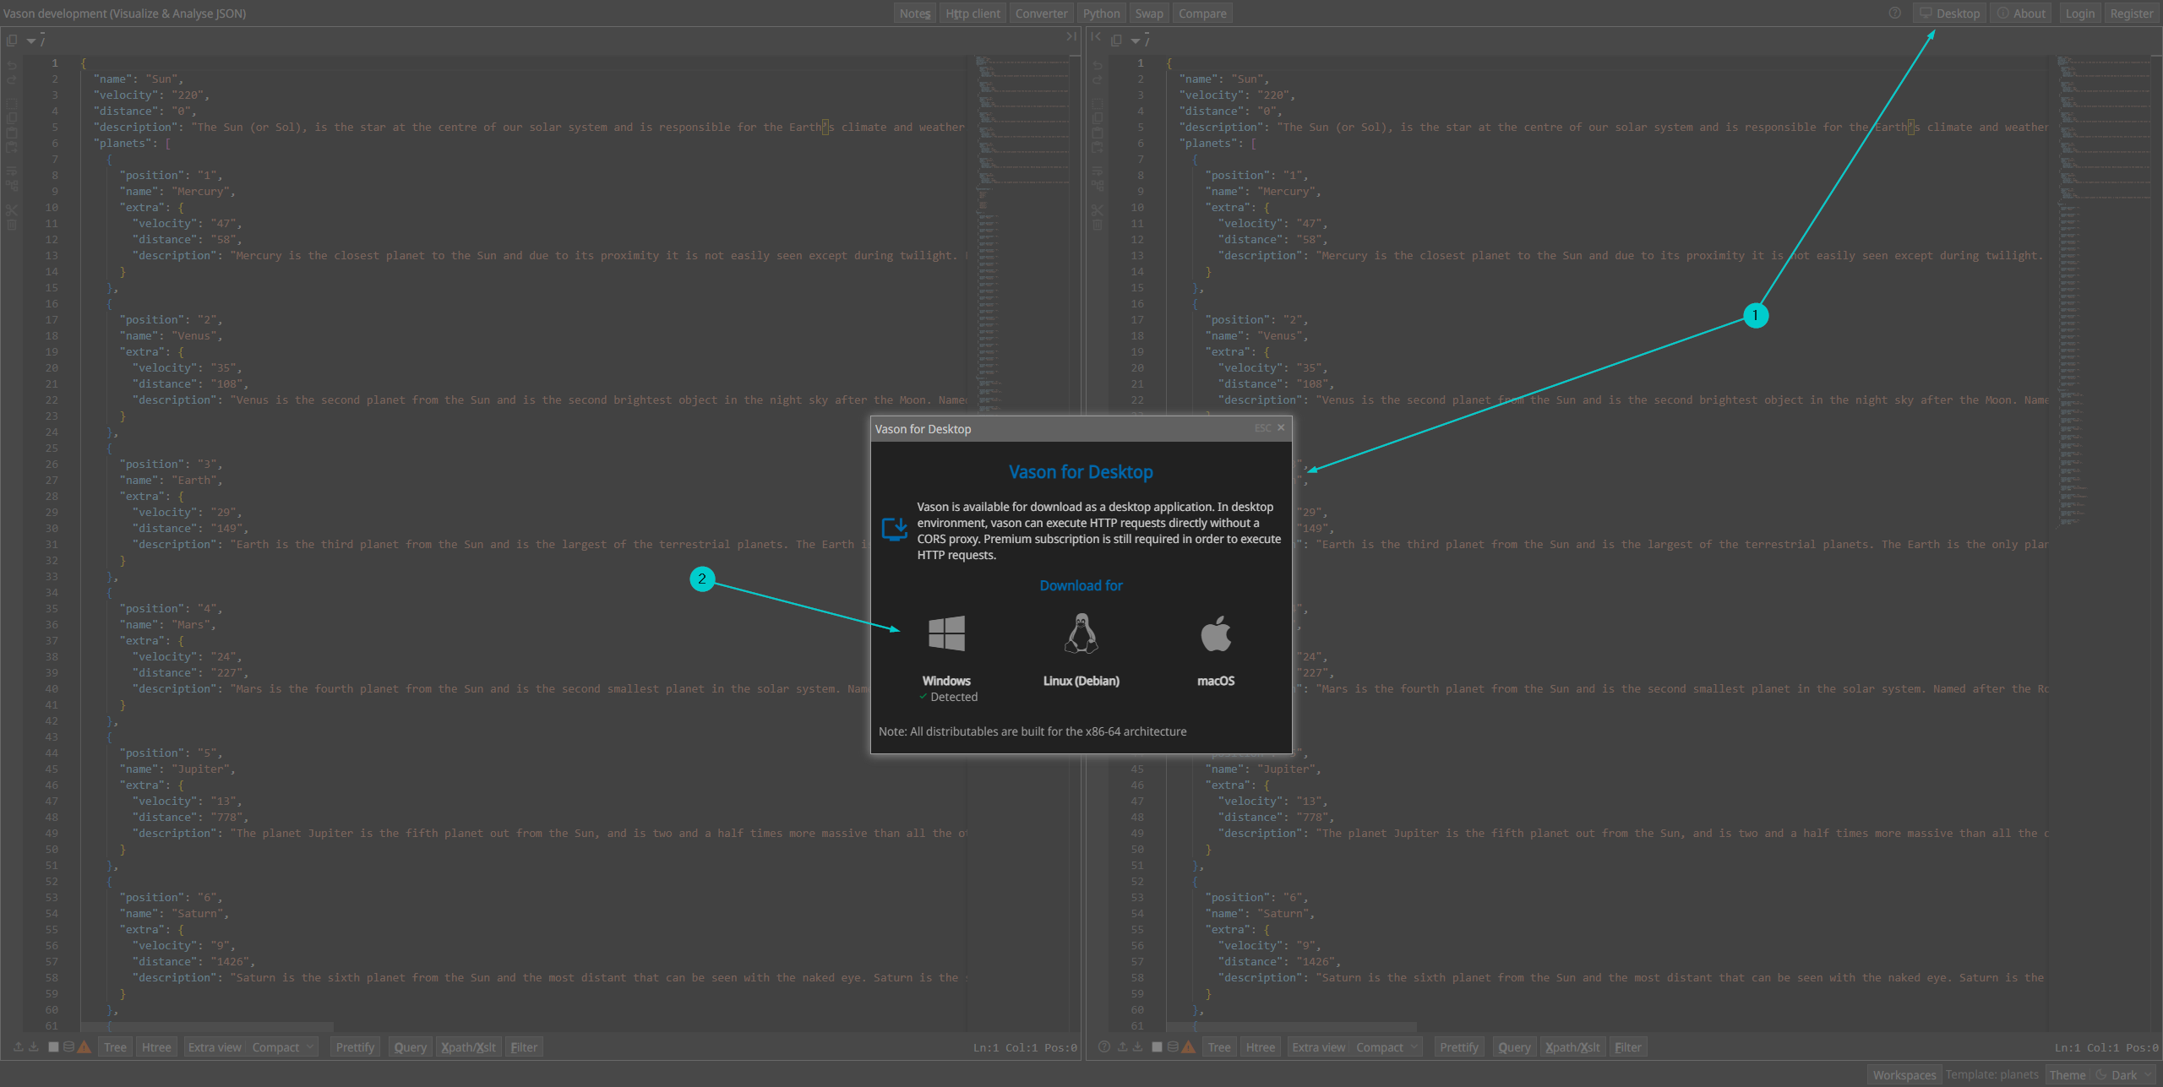Viewport: 2163px width, 1087px height.
Task: Compare the two JSON documents
Action: click(1202, 14)
